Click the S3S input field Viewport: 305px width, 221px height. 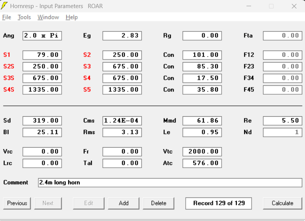pyautogui.click(x=42, y=78)
